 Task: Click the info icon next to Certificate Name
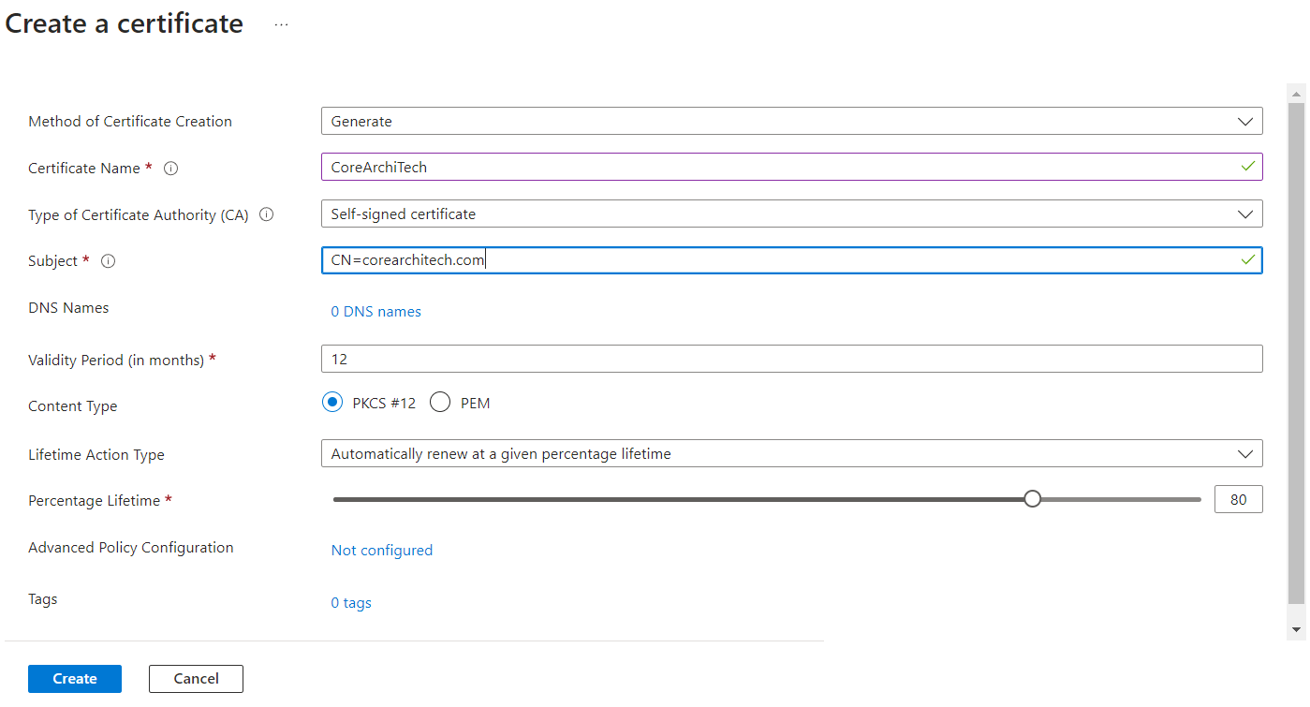pos(170,169)
